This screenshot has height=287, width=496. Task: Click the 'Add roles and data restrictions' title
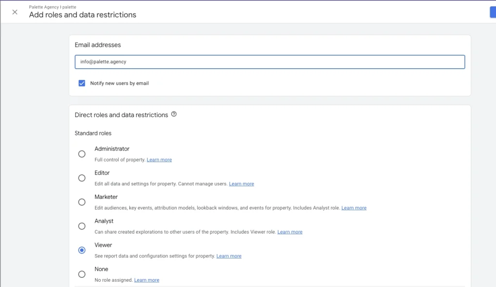(x=82, y=15)
